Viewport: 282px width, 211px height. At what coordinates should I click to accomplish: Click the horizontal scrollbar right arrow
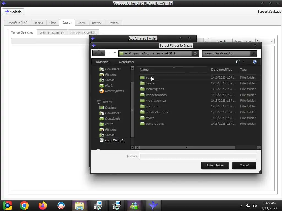259,148
